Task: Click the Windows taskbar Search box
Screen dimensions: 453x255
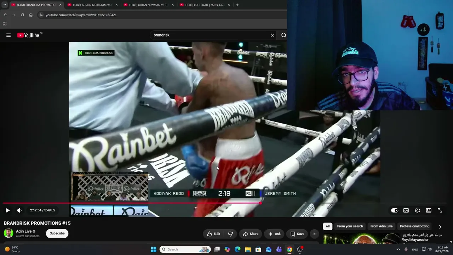Action: pos(185,249)
